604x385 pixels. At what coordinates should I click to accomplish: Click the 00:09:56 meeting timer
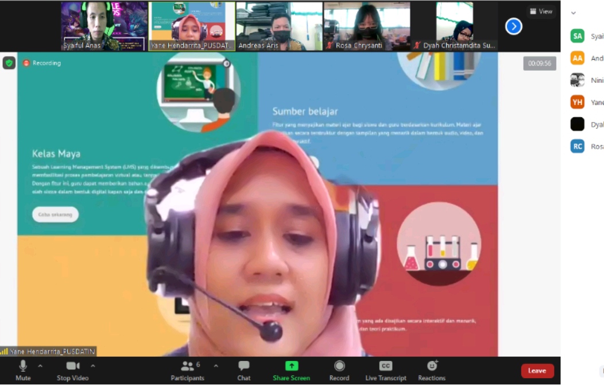click(539, 63)
